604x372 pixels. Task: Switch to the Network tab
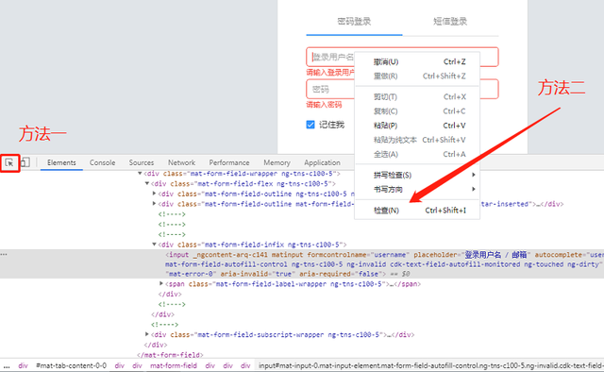pyautogui.click(x=181, y=162)
